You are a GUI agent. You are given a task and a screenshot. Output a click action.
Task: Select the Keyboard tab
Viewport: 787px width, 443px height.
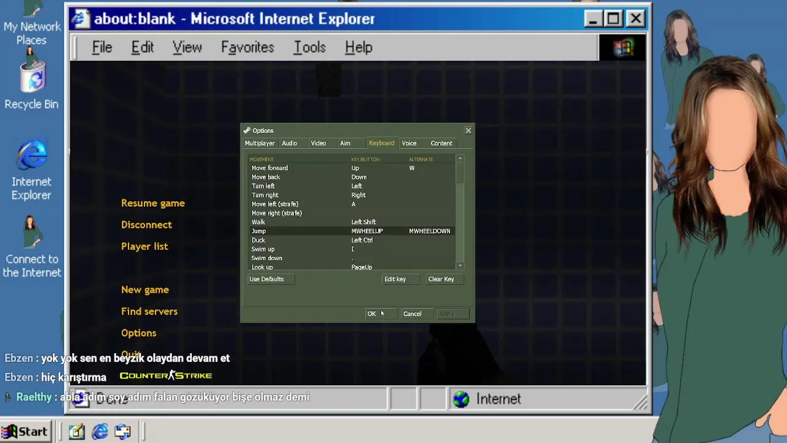point(382,143)
